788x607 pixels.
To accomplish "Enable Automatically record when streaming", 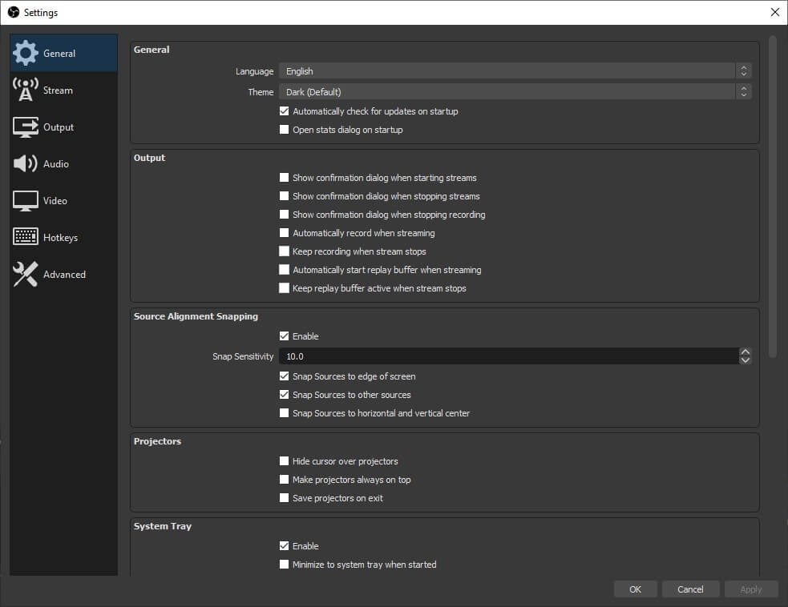I will [x=284, y=233].
